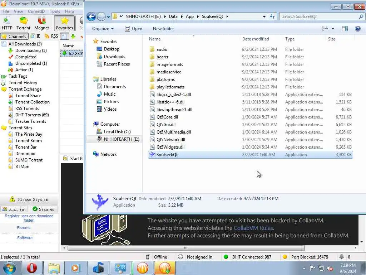
Task: Click the Explorer Forward navigation button
Action: coord(101,16)
